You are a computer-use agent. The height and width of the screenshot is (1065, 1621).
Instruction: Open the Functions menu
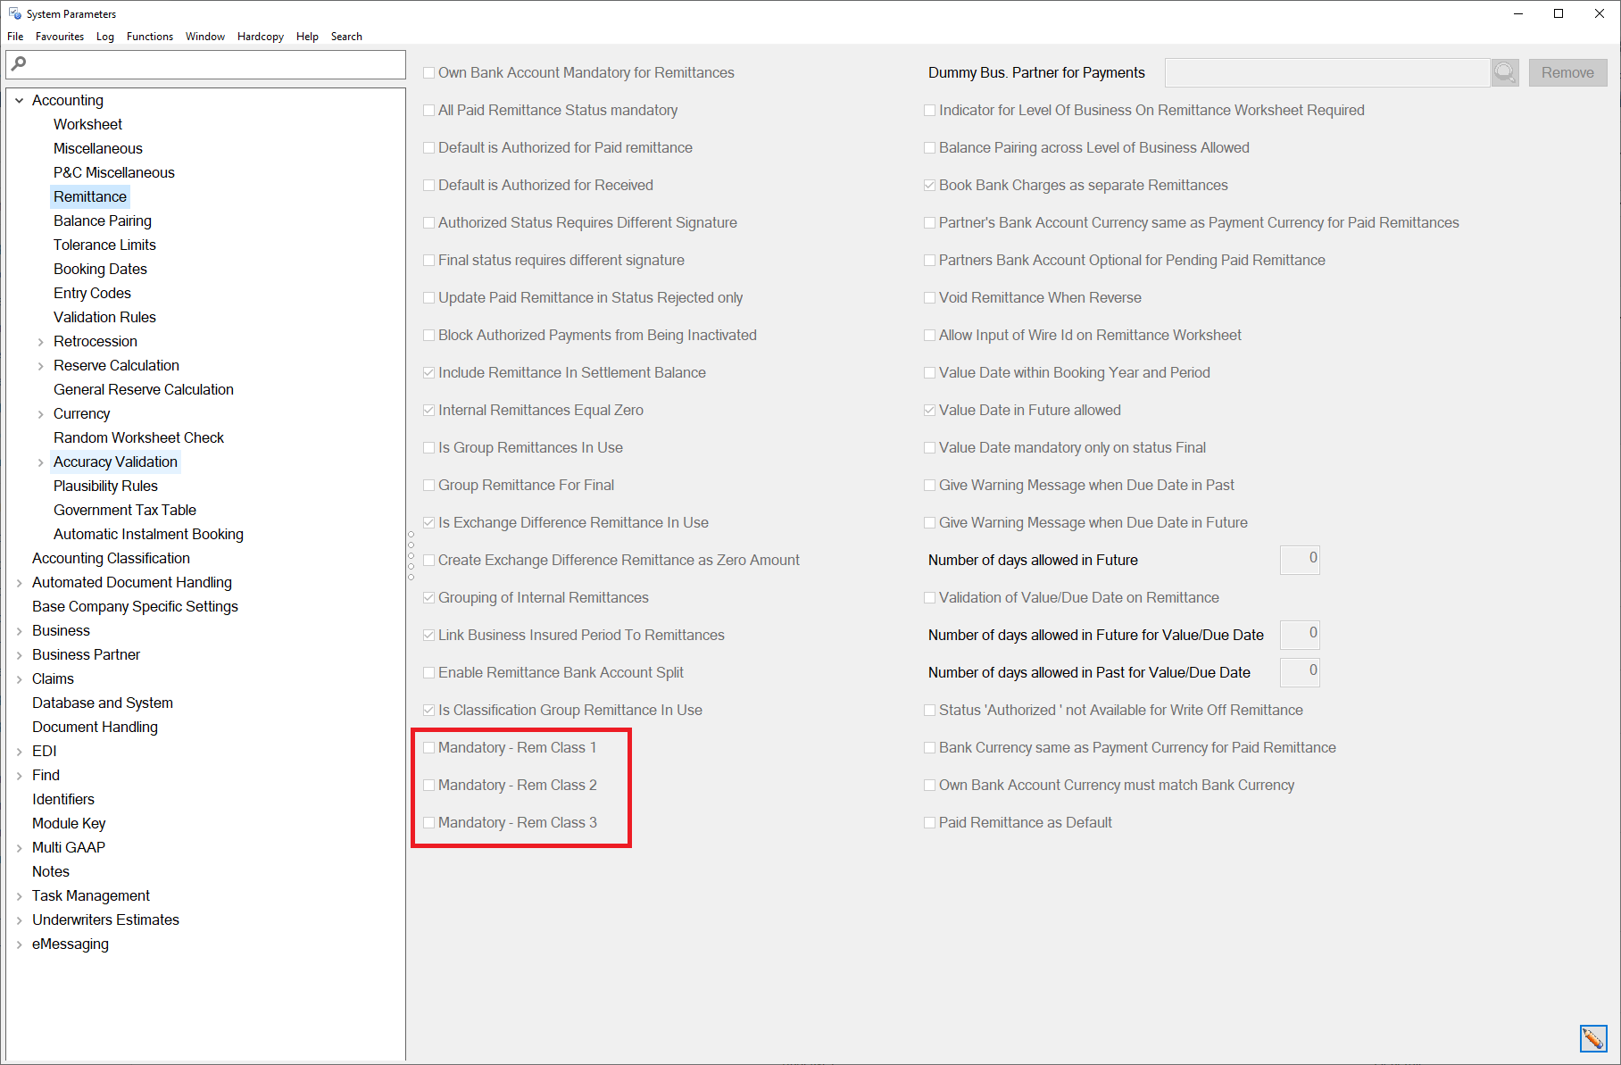click(149, 36)
